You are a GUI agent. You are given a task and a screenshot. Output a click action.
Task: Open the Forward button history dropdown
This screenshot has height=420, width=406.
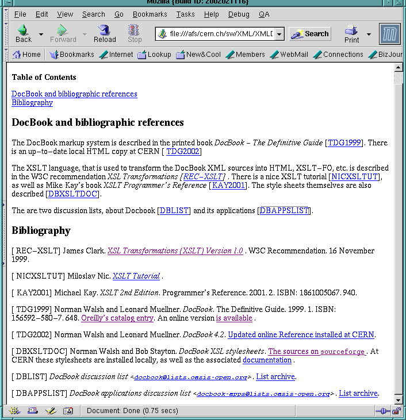pos(85,34)
